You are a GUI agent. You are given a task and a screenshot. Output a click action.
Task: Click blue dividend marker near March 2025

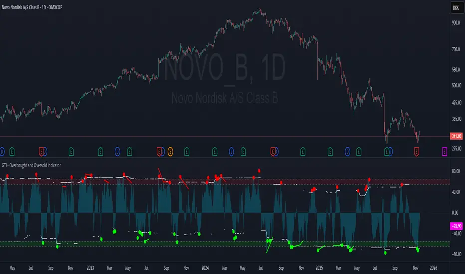coord(347,152)
